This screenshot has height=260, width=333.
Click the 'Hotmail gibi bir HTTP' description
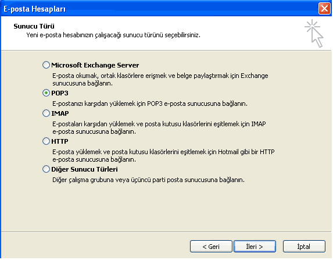tap(163, 156)
